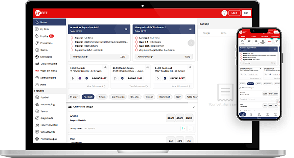Select Esports Football icon in sidebar
Screen dimensions: 294x158
[x=37, y=125]
